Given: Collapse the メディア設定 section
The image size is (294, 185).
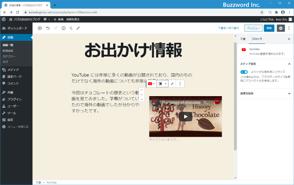Looking at the screenshot, I should coord(265,64).
